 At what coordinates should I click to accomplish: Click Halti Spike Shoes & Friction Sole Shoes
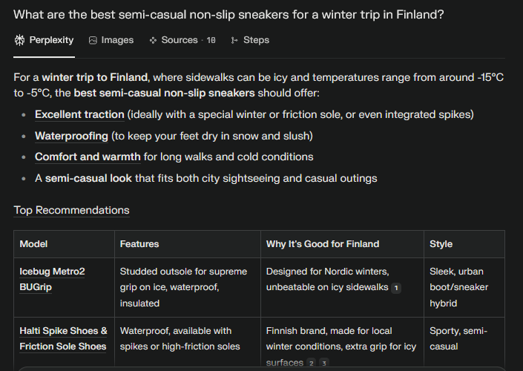pos(63,338)
